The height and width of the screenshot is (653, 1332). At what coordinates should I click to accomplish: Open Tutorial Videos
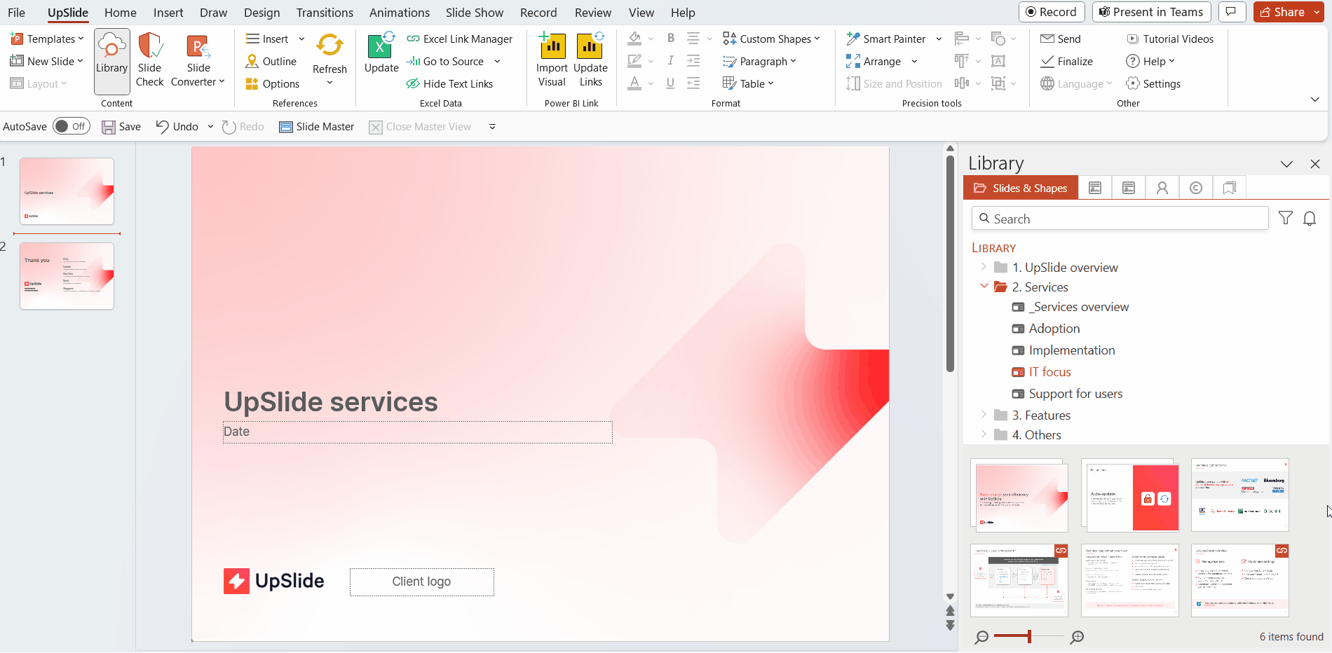tap(1170, 39)
